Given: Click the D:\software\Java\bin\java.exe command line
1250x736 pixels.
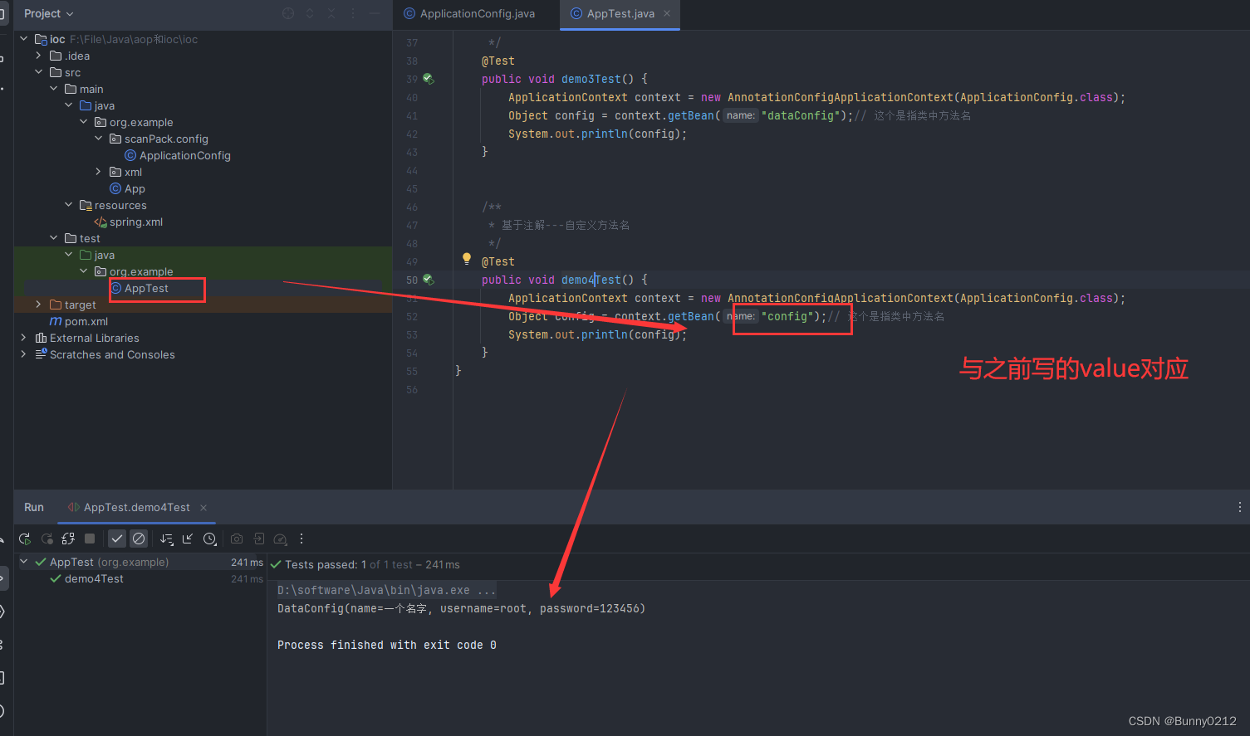Looking at the screenshot, I should point(386,590).
